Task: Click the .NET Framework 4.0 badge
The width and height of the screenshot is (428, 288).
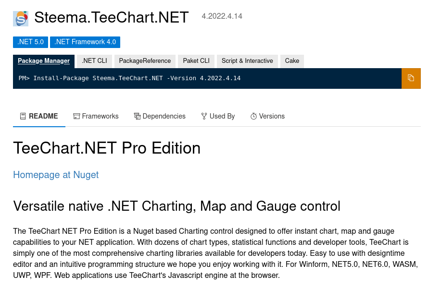Action: [85, 42]
